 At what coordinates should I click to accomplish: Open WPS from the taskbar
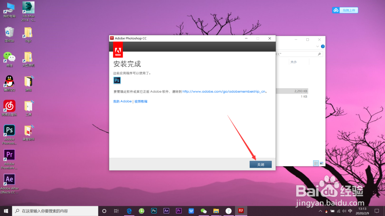coord(191,211)
